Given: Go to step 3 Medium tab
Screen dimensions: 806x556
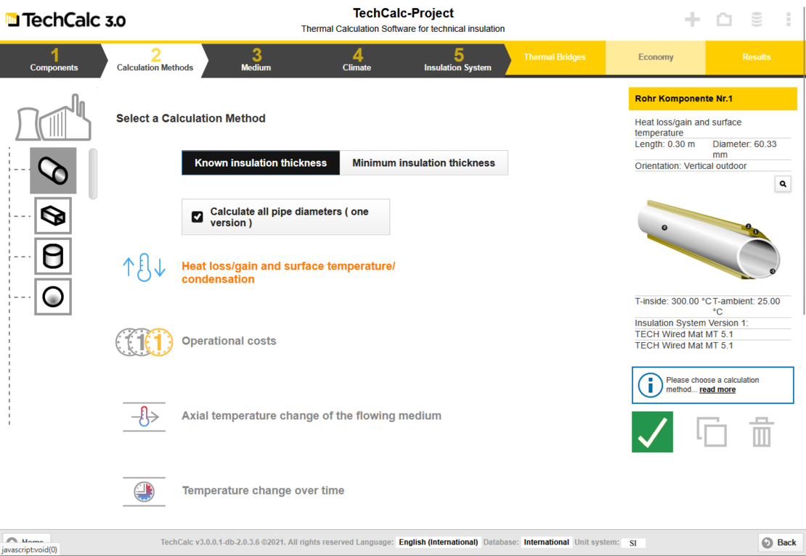Looking at the screenshot, I should coord(256,61).
